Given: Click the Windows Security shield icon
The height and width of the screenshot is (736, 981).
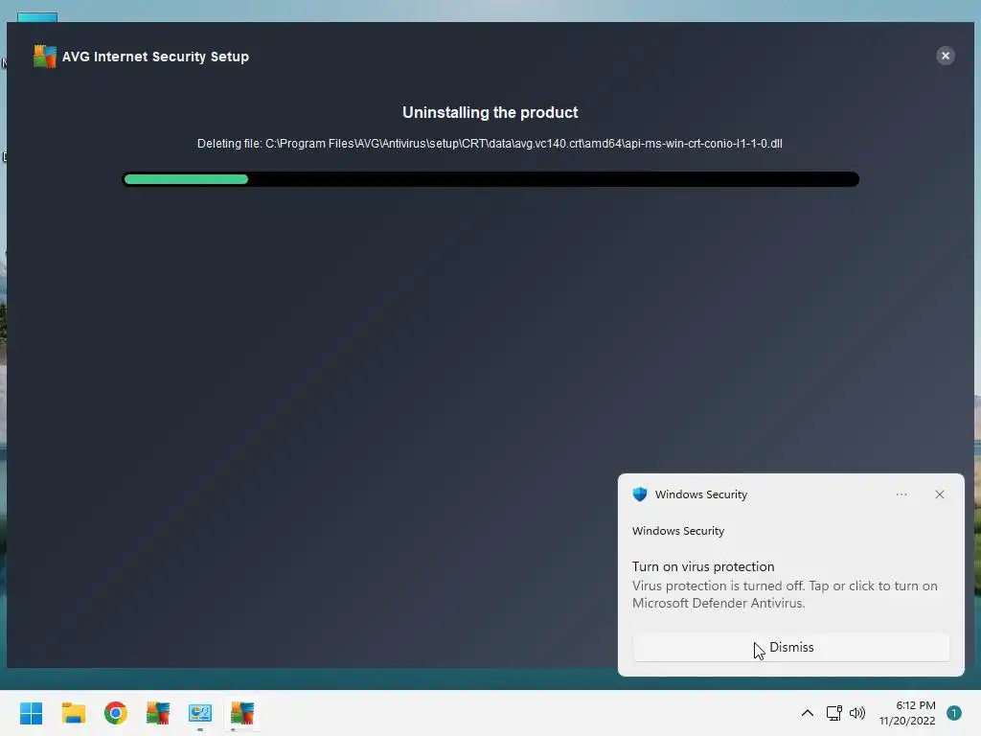Looking at the screenshot, I should click(639, 494).
